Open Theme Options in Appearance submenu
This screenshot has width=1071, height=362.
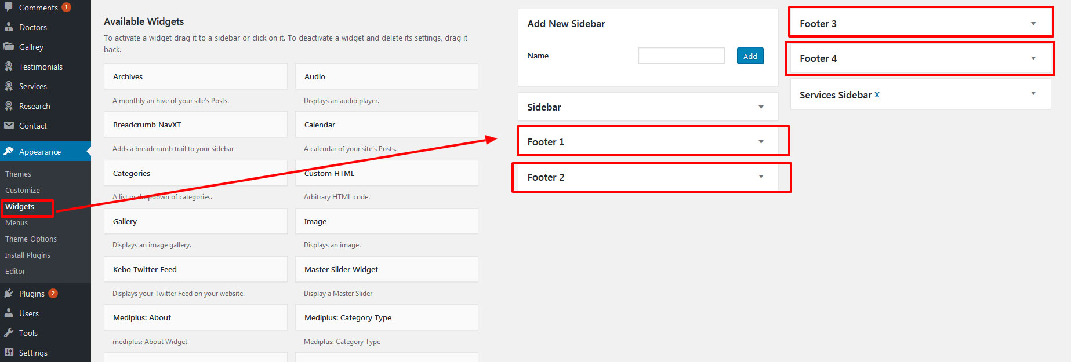click(x=31, y=239)
